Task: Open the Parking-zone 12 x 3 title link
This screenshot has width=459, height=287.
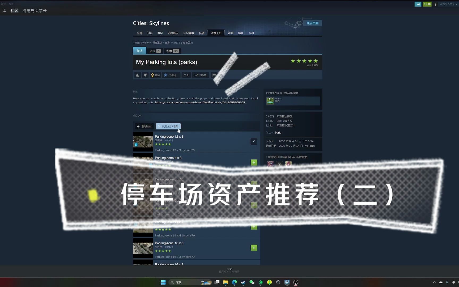Action: coord(169,136)
